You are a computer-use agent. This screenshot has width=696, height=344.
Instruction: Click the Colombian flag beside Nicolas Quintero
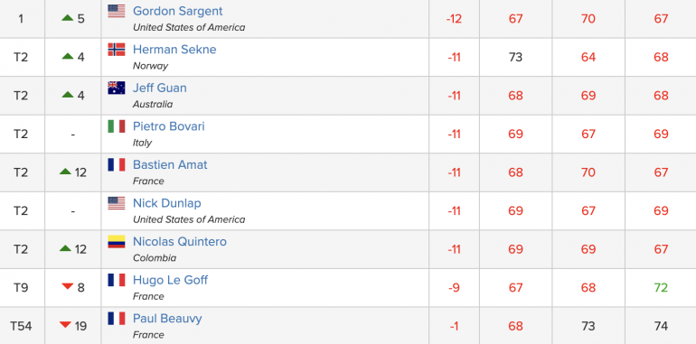point(117,242)
